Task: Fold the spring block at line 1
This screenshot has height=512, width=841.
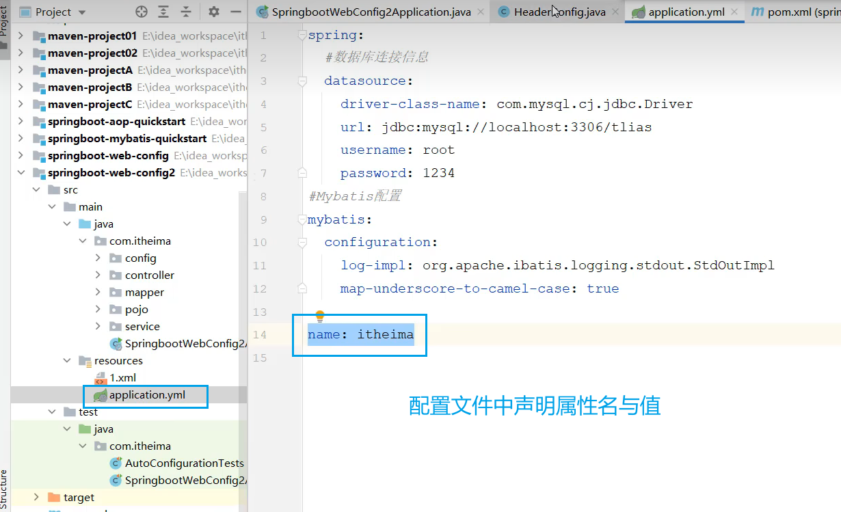Action: 302,36
